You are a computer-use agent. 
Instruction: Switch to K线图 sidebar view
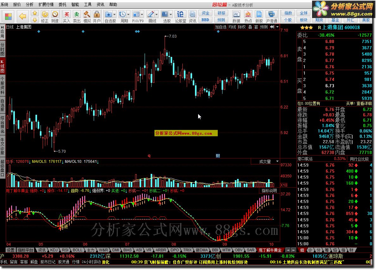[3, 66]
